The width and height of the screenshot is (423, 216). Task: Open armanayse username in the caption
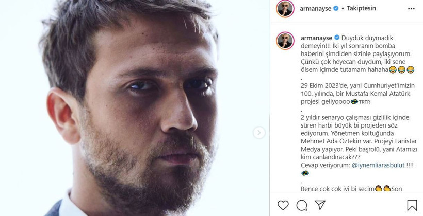316,38
